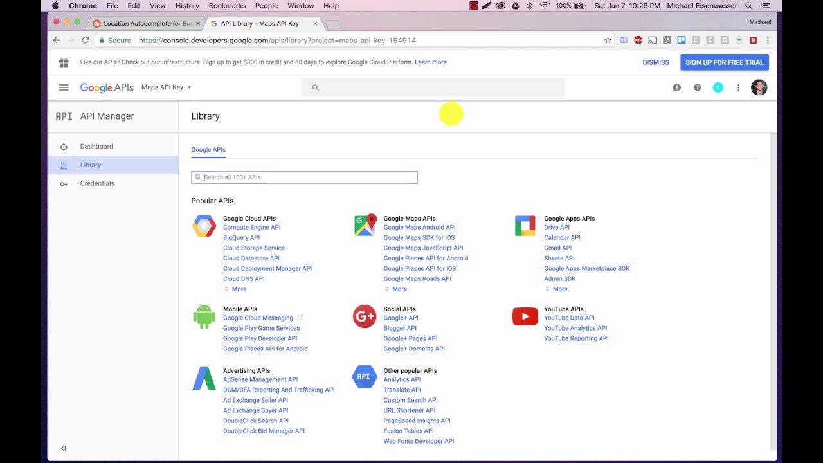This screenshot has height=463, width=823.
Task: Click the Google Apps APIs icon
Action: 525,226
